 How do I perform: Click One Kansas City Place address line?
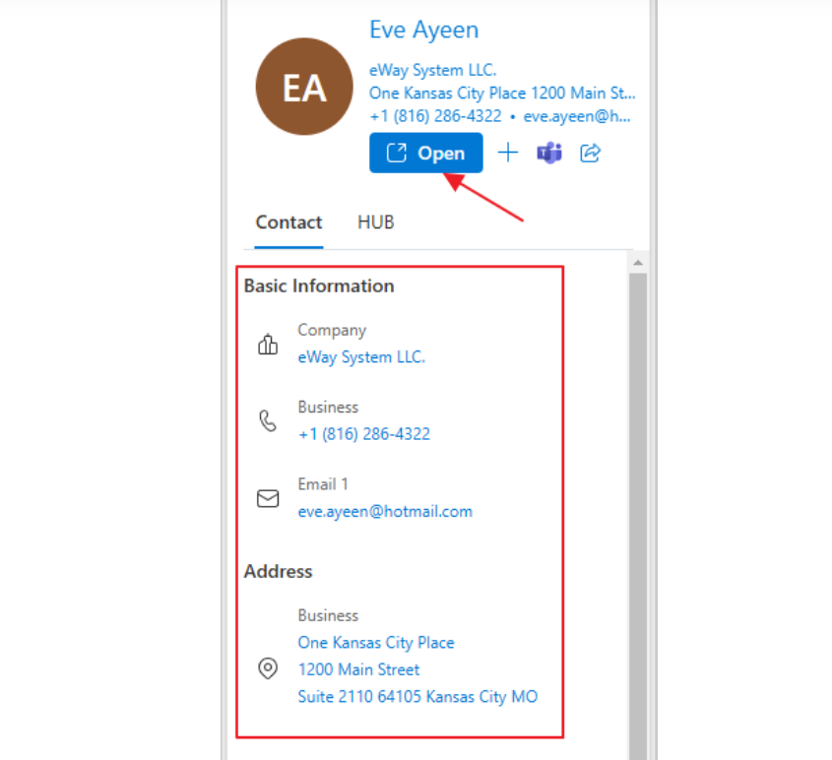tap(376, 643)
